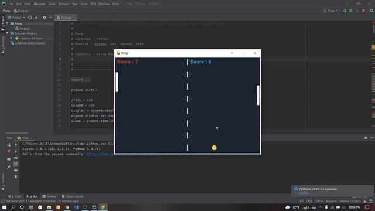The width and height of the screenshot is (375, 211).
Task: Click Update link in PyCharm notification
Action: point(304,193)
